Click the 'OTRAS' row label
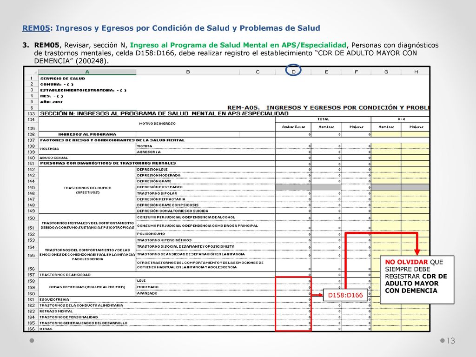Image resolution: width=476 pixels, height=357 pixels. (157, 329)
